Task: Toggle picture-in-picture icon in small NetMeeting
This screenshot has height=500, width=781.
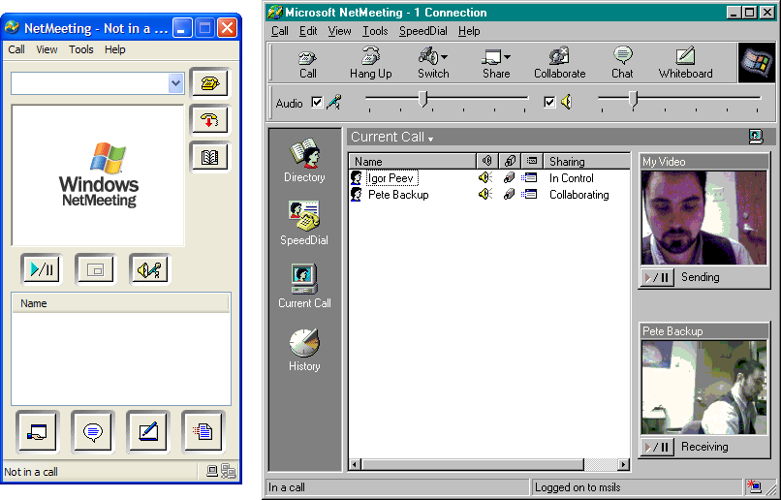Action: (96, 269)
